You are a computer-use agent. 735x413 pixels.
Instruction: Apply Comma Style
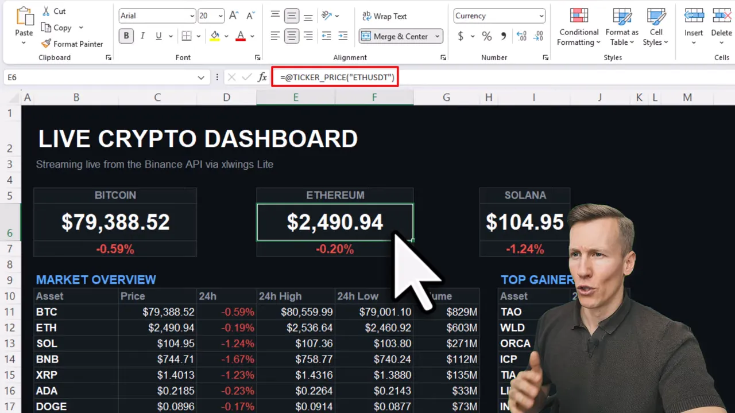click(x=504, y=36)
